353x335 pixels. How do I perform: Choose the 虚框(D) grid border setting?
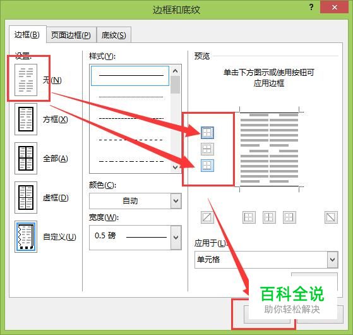[x=26, y=198]
